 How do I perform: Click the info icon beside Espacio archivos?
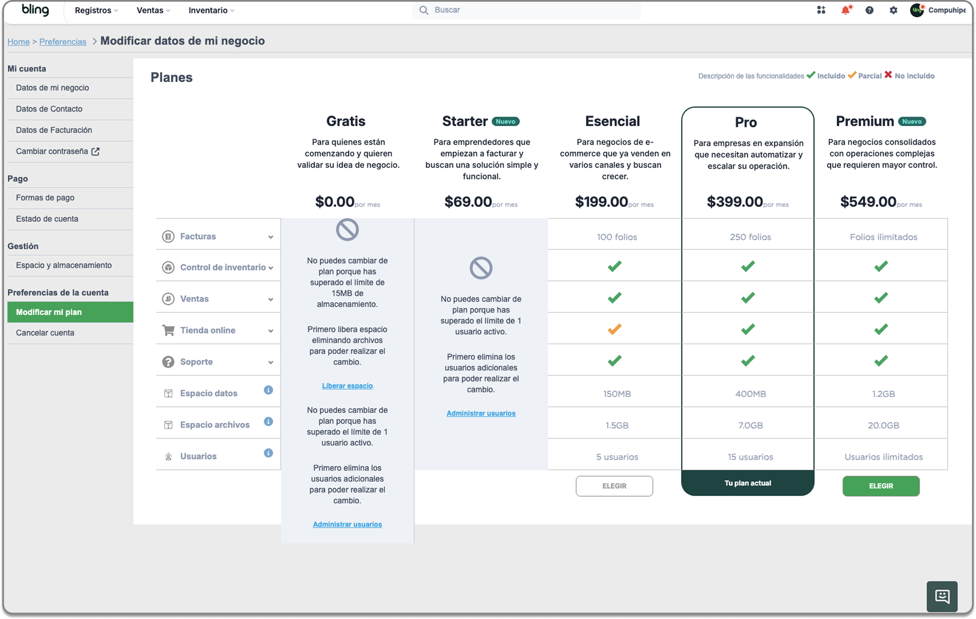click(x=268, y=421)
